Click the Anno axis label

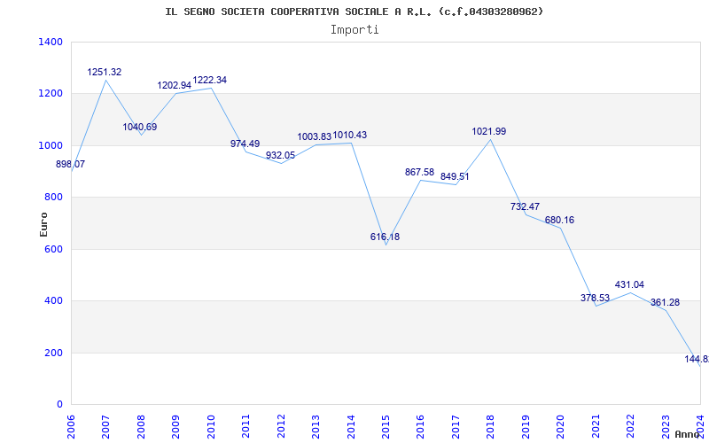pos(688,434)
